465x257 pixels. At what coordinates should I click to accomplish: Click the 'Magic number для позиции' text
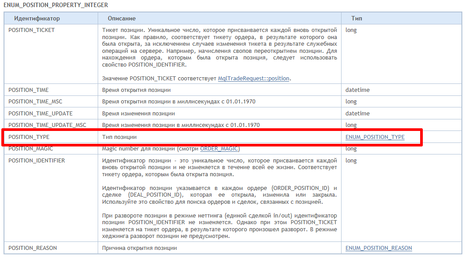click(139, 149)
